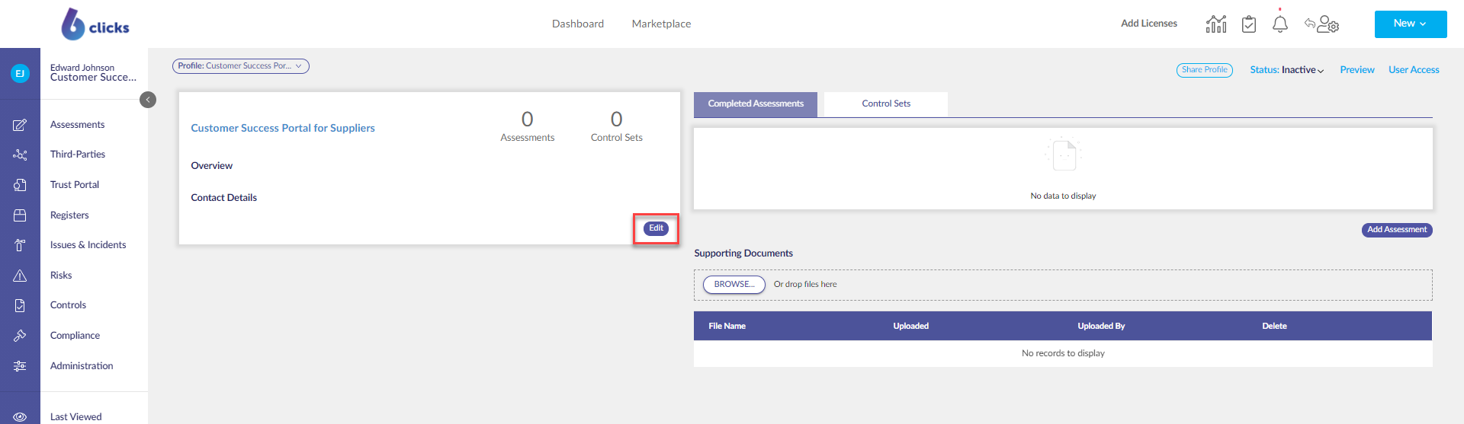Image resolution: width=1464 pixels, height=424 pixels.
Task: Open the tasks clipboard icon
Action: [x=1249, y=24]
